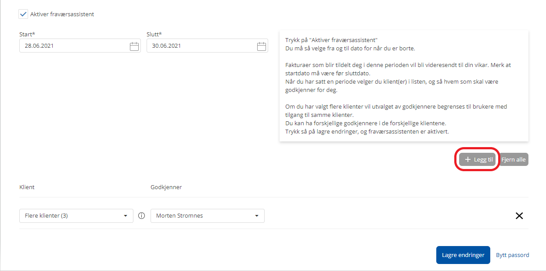Click the Klient column header
546x271 pixels.
pos(27,187)
